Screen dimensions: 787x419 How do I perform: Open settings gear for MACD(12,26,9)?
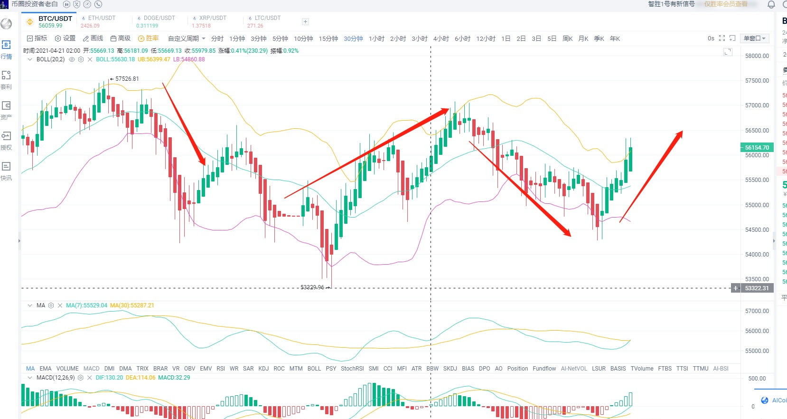click(81, 378)
